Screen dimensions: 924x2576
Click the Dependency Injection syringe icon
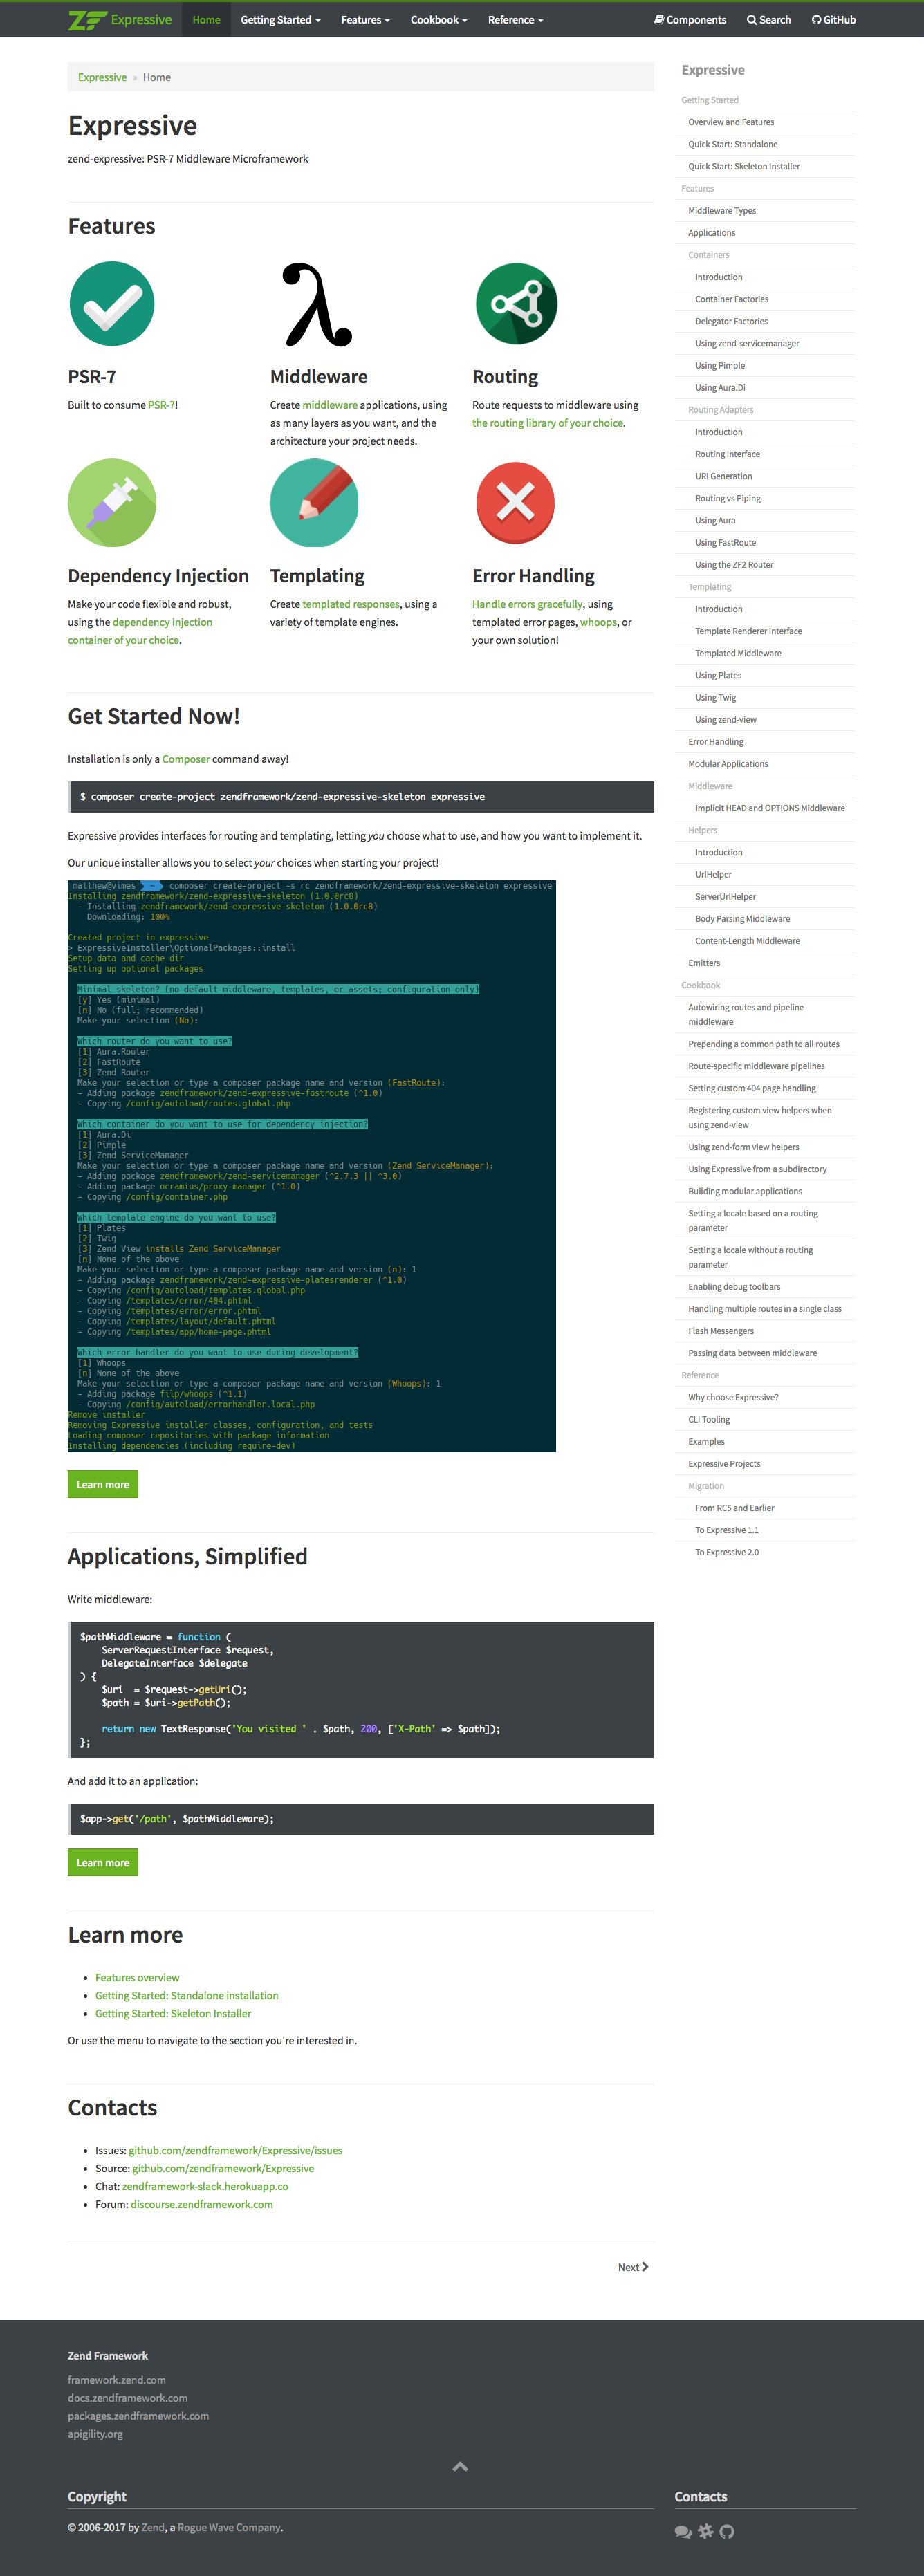[x=112, y=502]
